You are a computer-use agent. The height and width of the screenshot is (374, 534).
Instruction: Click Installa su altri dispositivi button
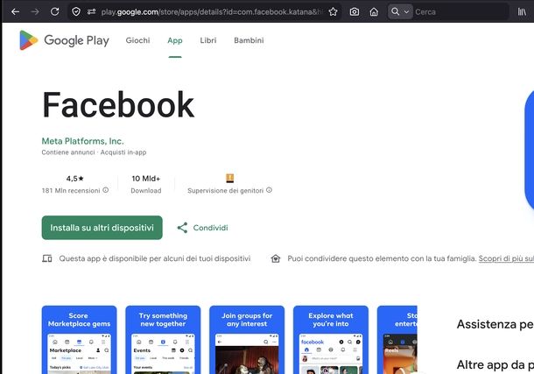pyautogui.click(x=102, y=228)
